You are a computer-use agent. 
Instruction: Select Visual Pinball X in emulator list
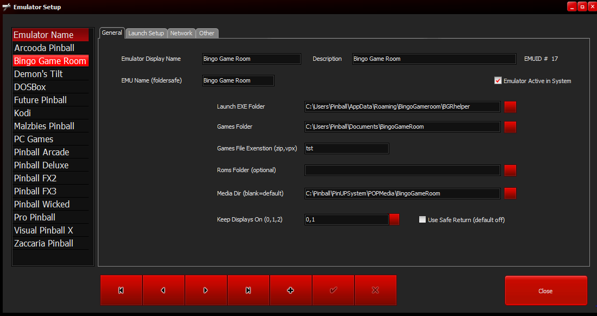pos(43,230)
